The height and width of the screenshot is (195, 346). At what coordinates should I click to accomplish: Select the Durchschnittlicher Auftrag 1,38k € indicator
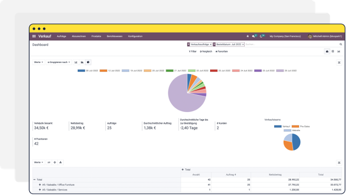coord(157,126)
